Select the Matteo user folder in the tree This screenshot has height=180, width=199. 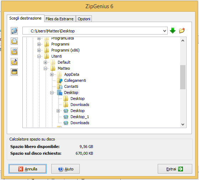64,69
